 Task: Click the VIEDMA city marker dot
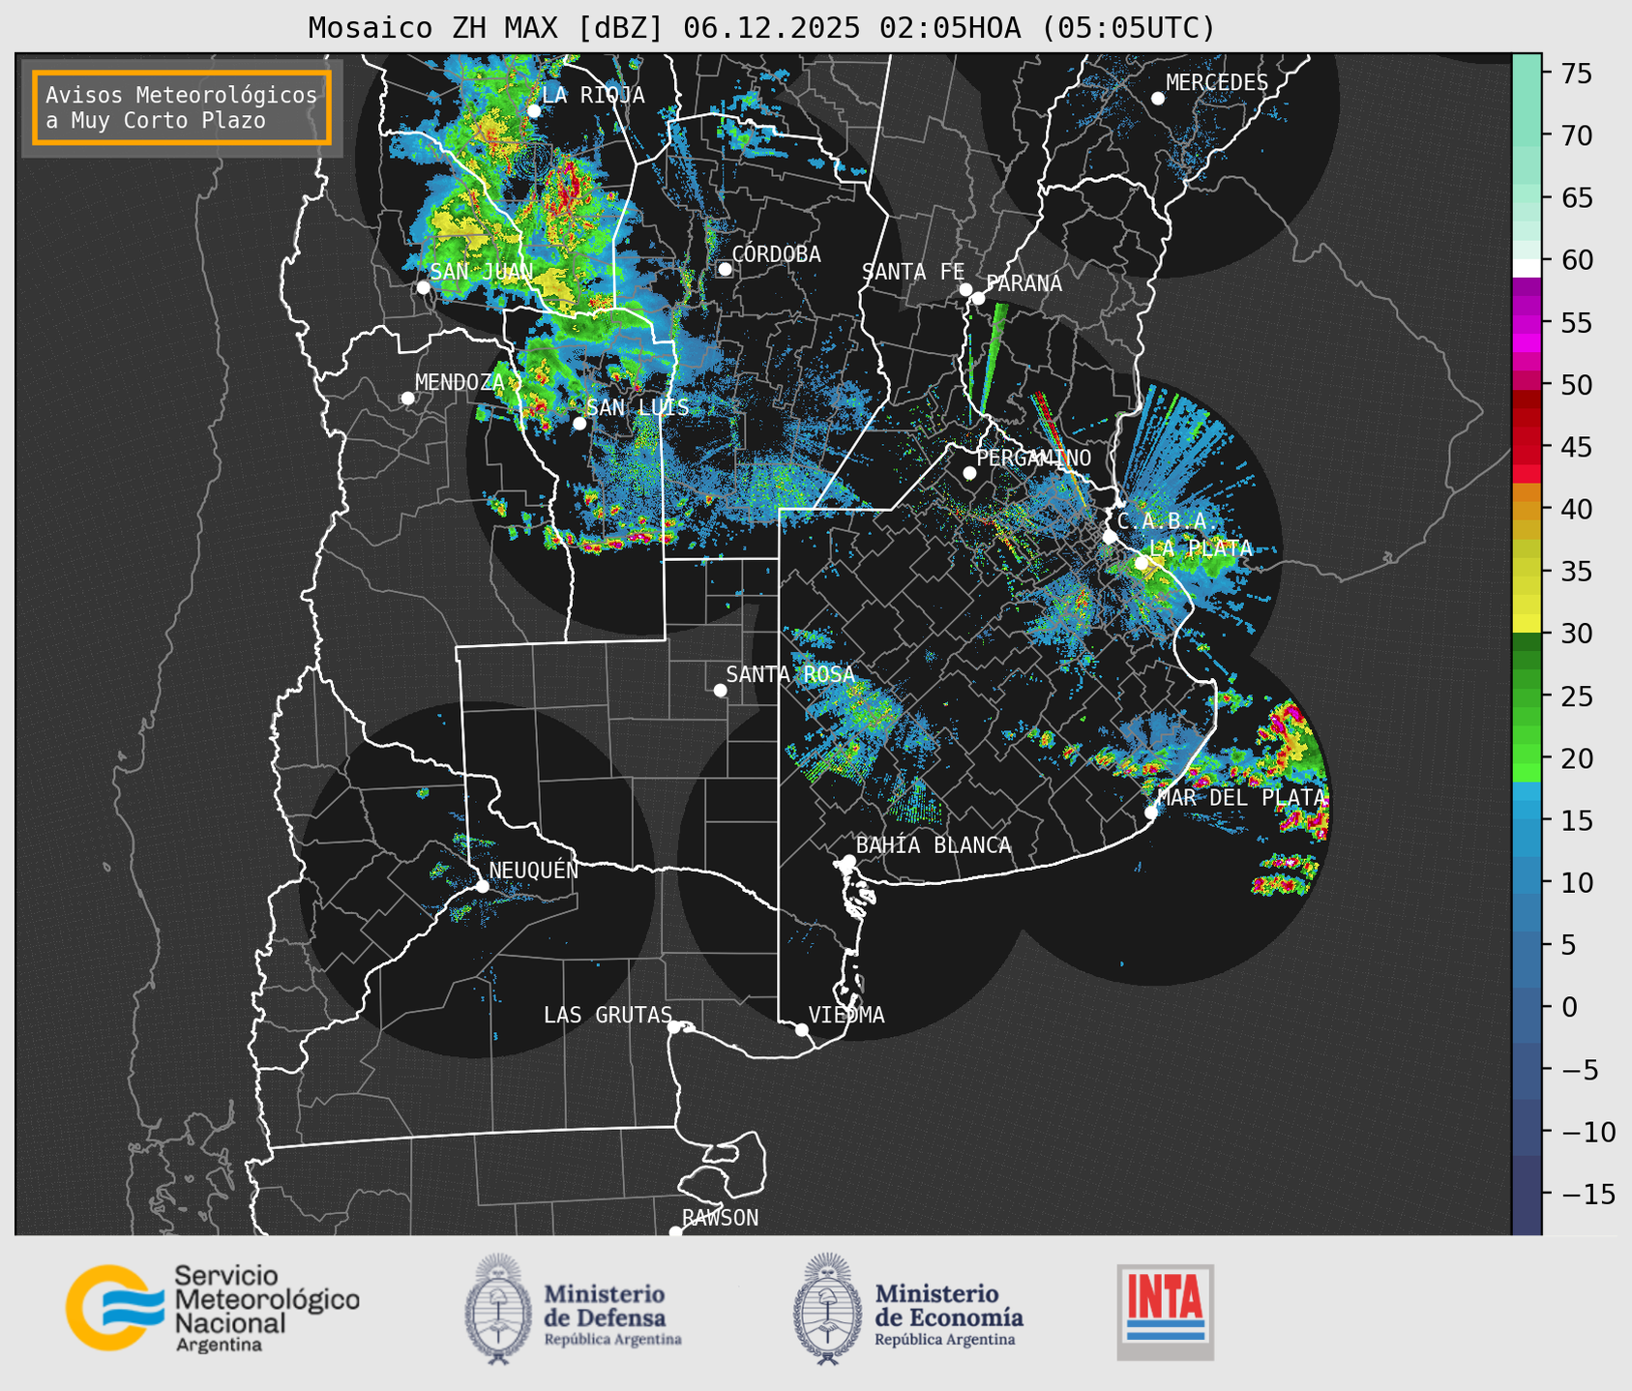(802, 1029)
